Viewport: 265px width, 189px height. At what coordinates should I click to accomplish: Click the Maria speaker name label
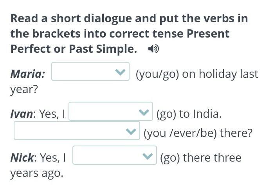[28, 74]
